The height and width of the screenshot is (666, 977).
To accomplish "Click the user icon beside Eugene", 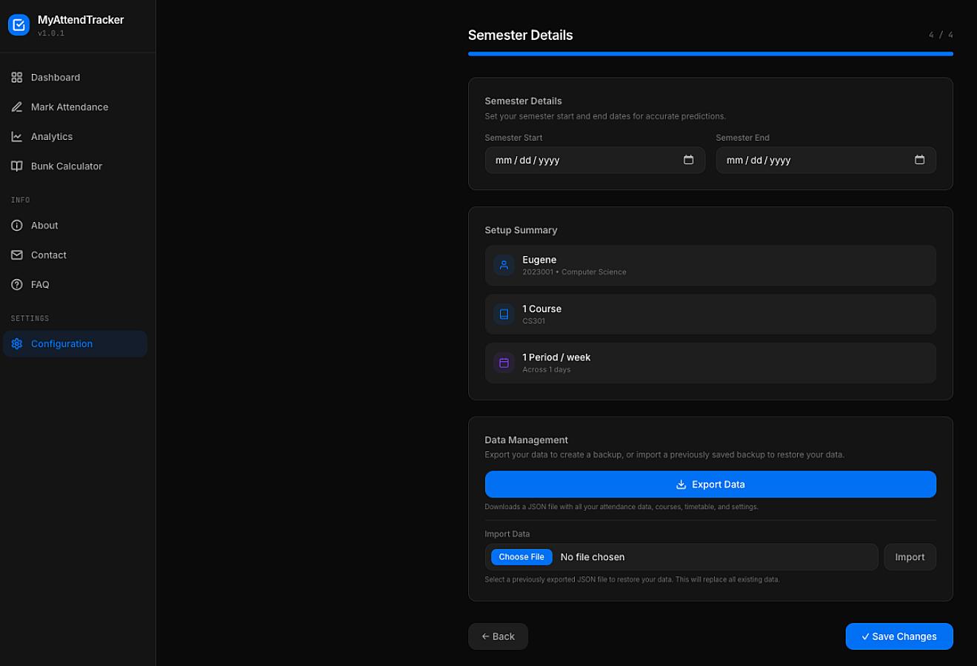I will [x=504, y=265].
